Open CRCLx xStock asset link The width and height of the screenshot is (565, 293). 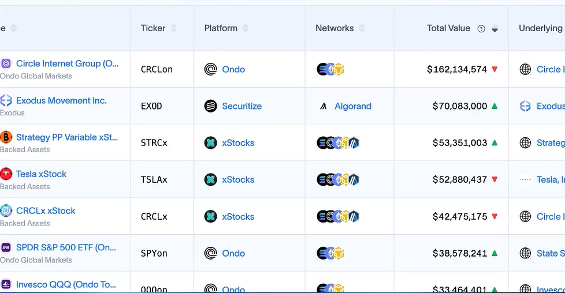click(46, 211)
